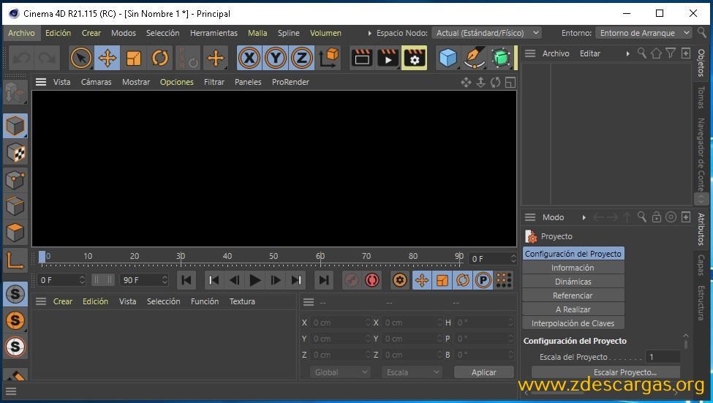
Task: Select Texture mode checkered cube icon
Action: click(15, 153)
